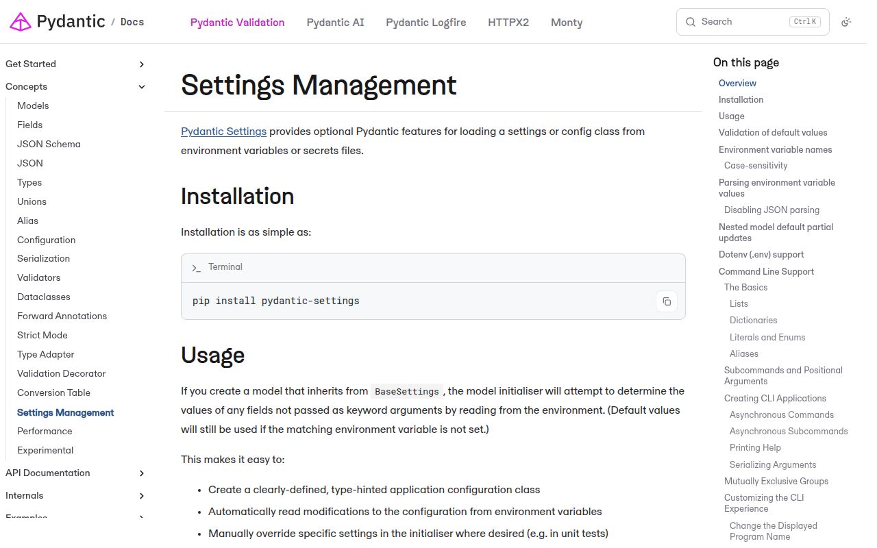Go to Type Adapter page
The height and width of the screenshot is (548, 877).
(x=45, y=354)
